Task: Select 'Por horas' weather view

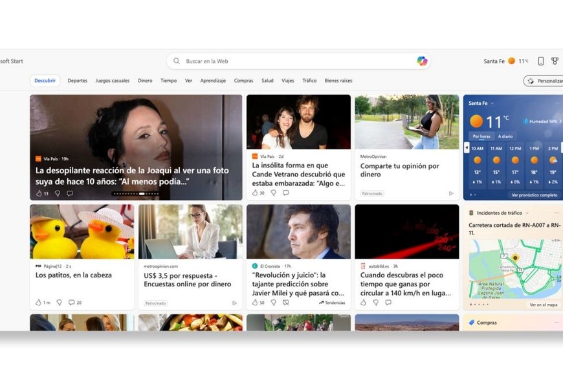Action: [x=481, y=136]
